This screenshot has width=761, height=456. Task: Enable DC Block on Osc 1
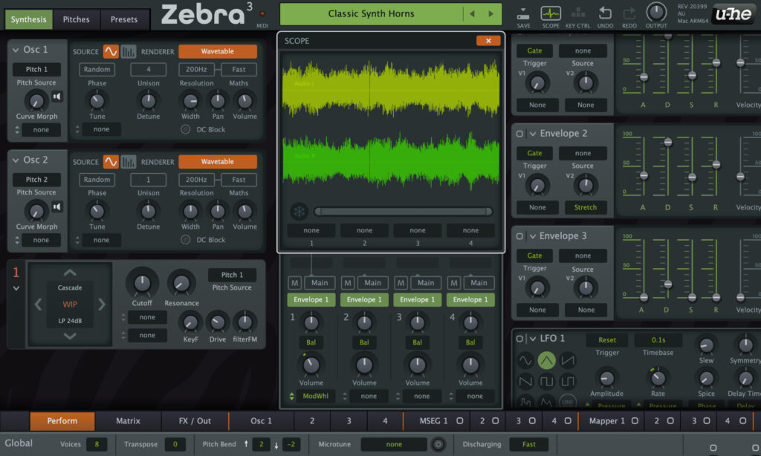tap(185, 129)
